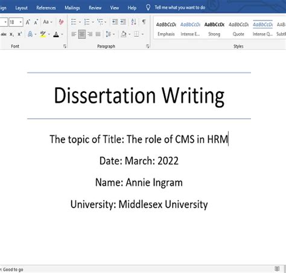Increase font size with Grow Font icon
286x273 pixels.
point(28,22)
